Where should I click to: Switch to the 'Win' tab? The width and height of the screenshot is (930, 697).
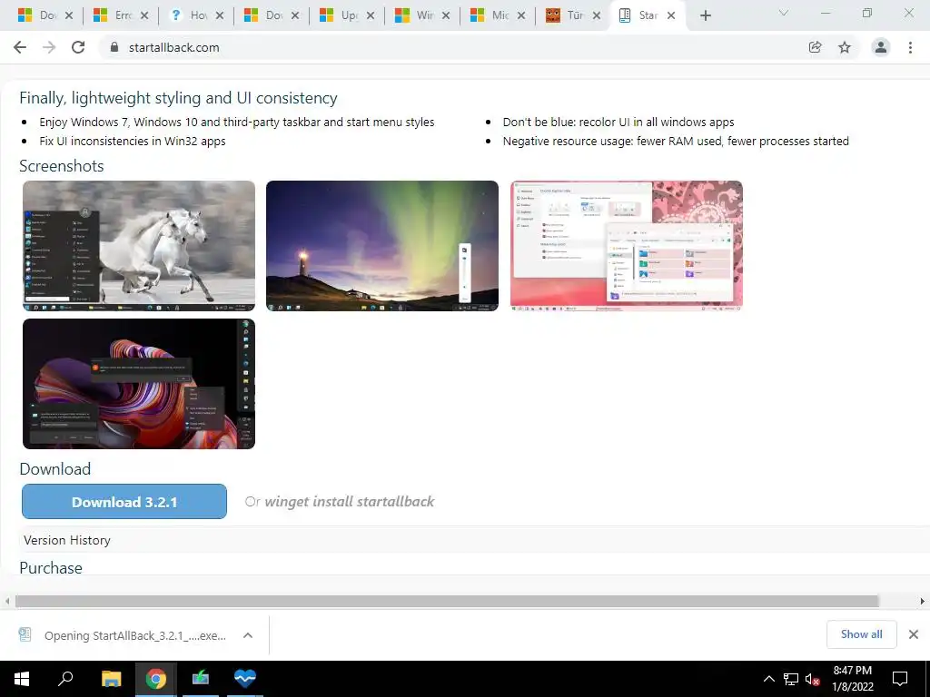point(417,15)
